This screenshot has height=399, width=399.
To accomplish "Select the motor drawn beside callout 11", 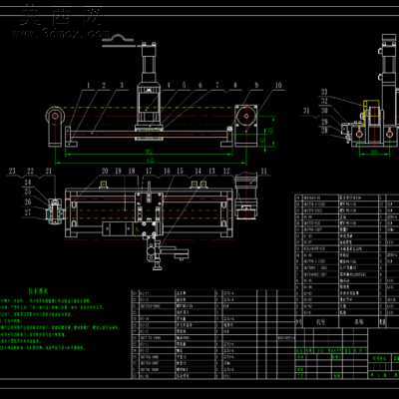I will tap(246, 197).
